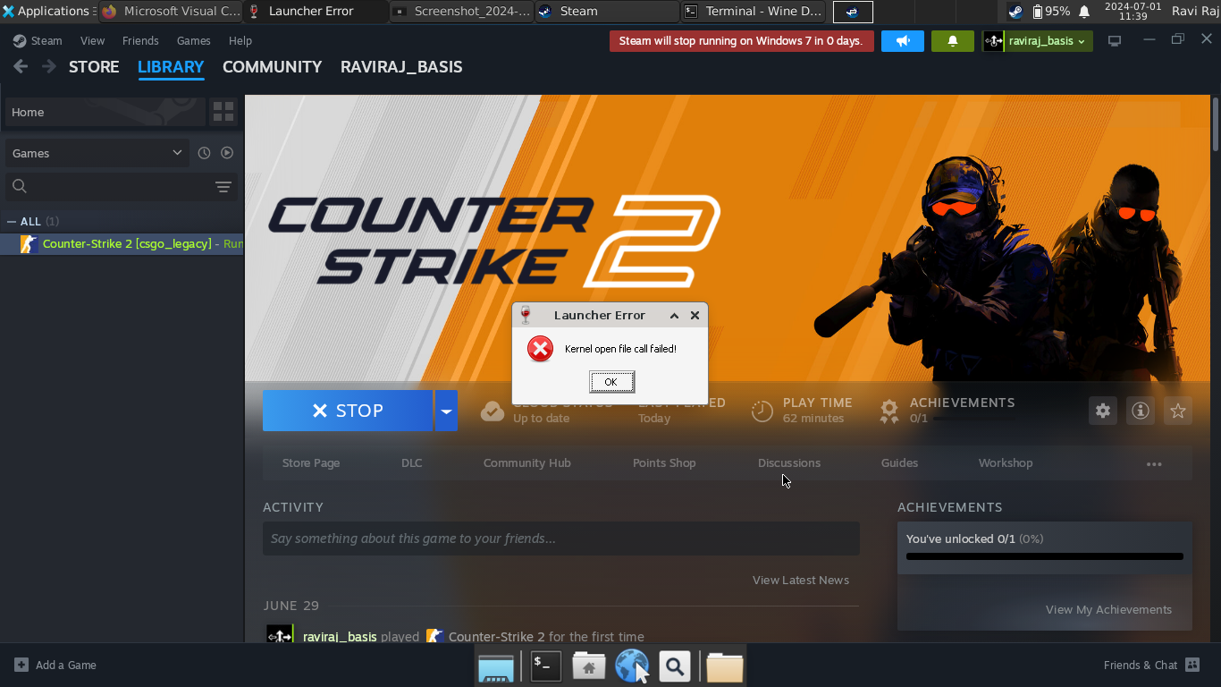The height and width of the screenshot is (687, 1221).
Task: Click the achievements progress bar
Action: click(1044, 556)
